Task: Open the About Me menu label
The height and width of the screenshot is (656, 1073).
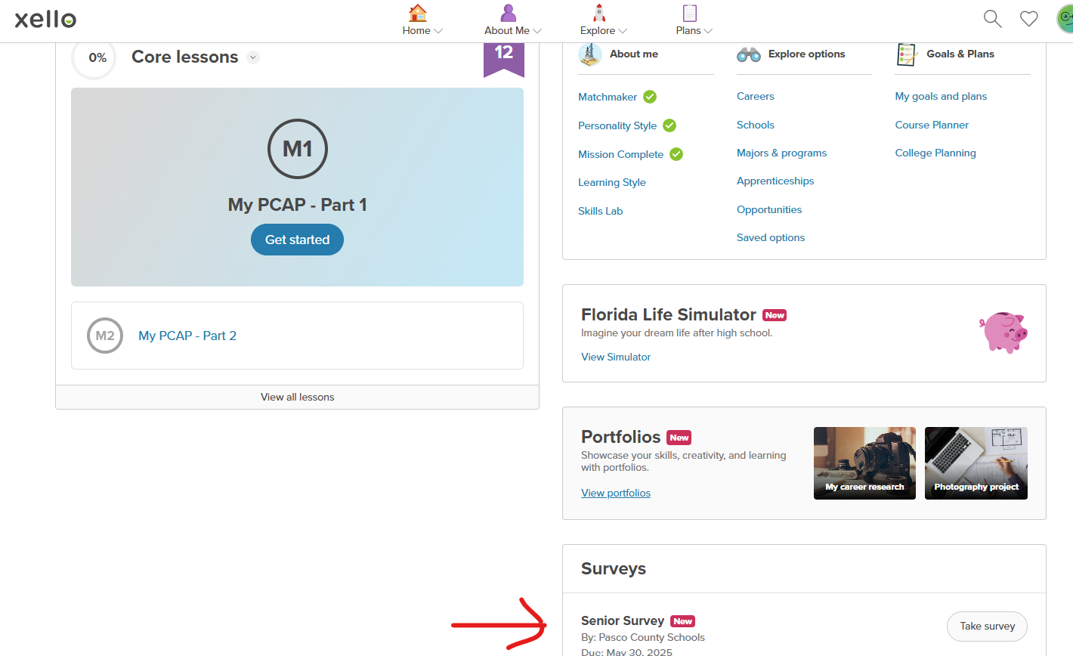Action: [x=507, y=31]
